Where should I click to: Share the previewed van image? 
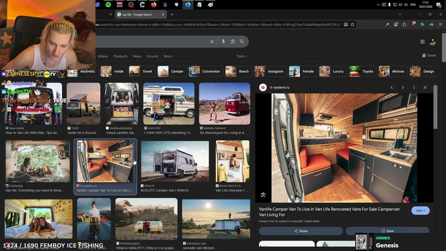coord(301,231)
